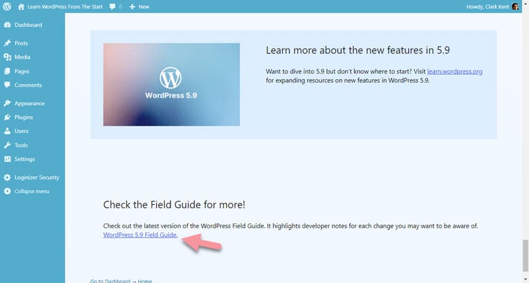Click the page vertical scrollbar thumb
The height and width of the screenshot is (283, 529).
click(x=525, y=256)
